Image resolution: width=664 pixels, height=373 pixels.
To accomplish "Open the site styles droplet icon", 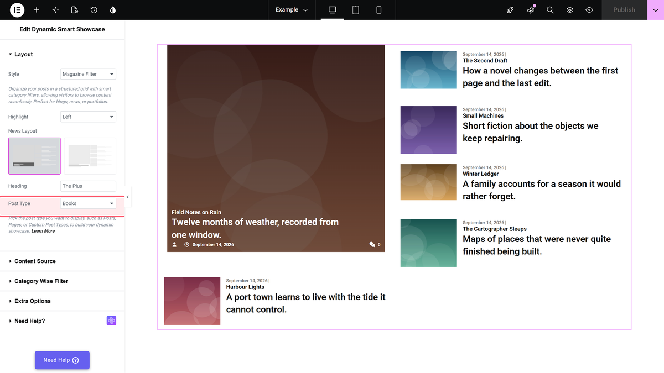I will coord(113,10).
